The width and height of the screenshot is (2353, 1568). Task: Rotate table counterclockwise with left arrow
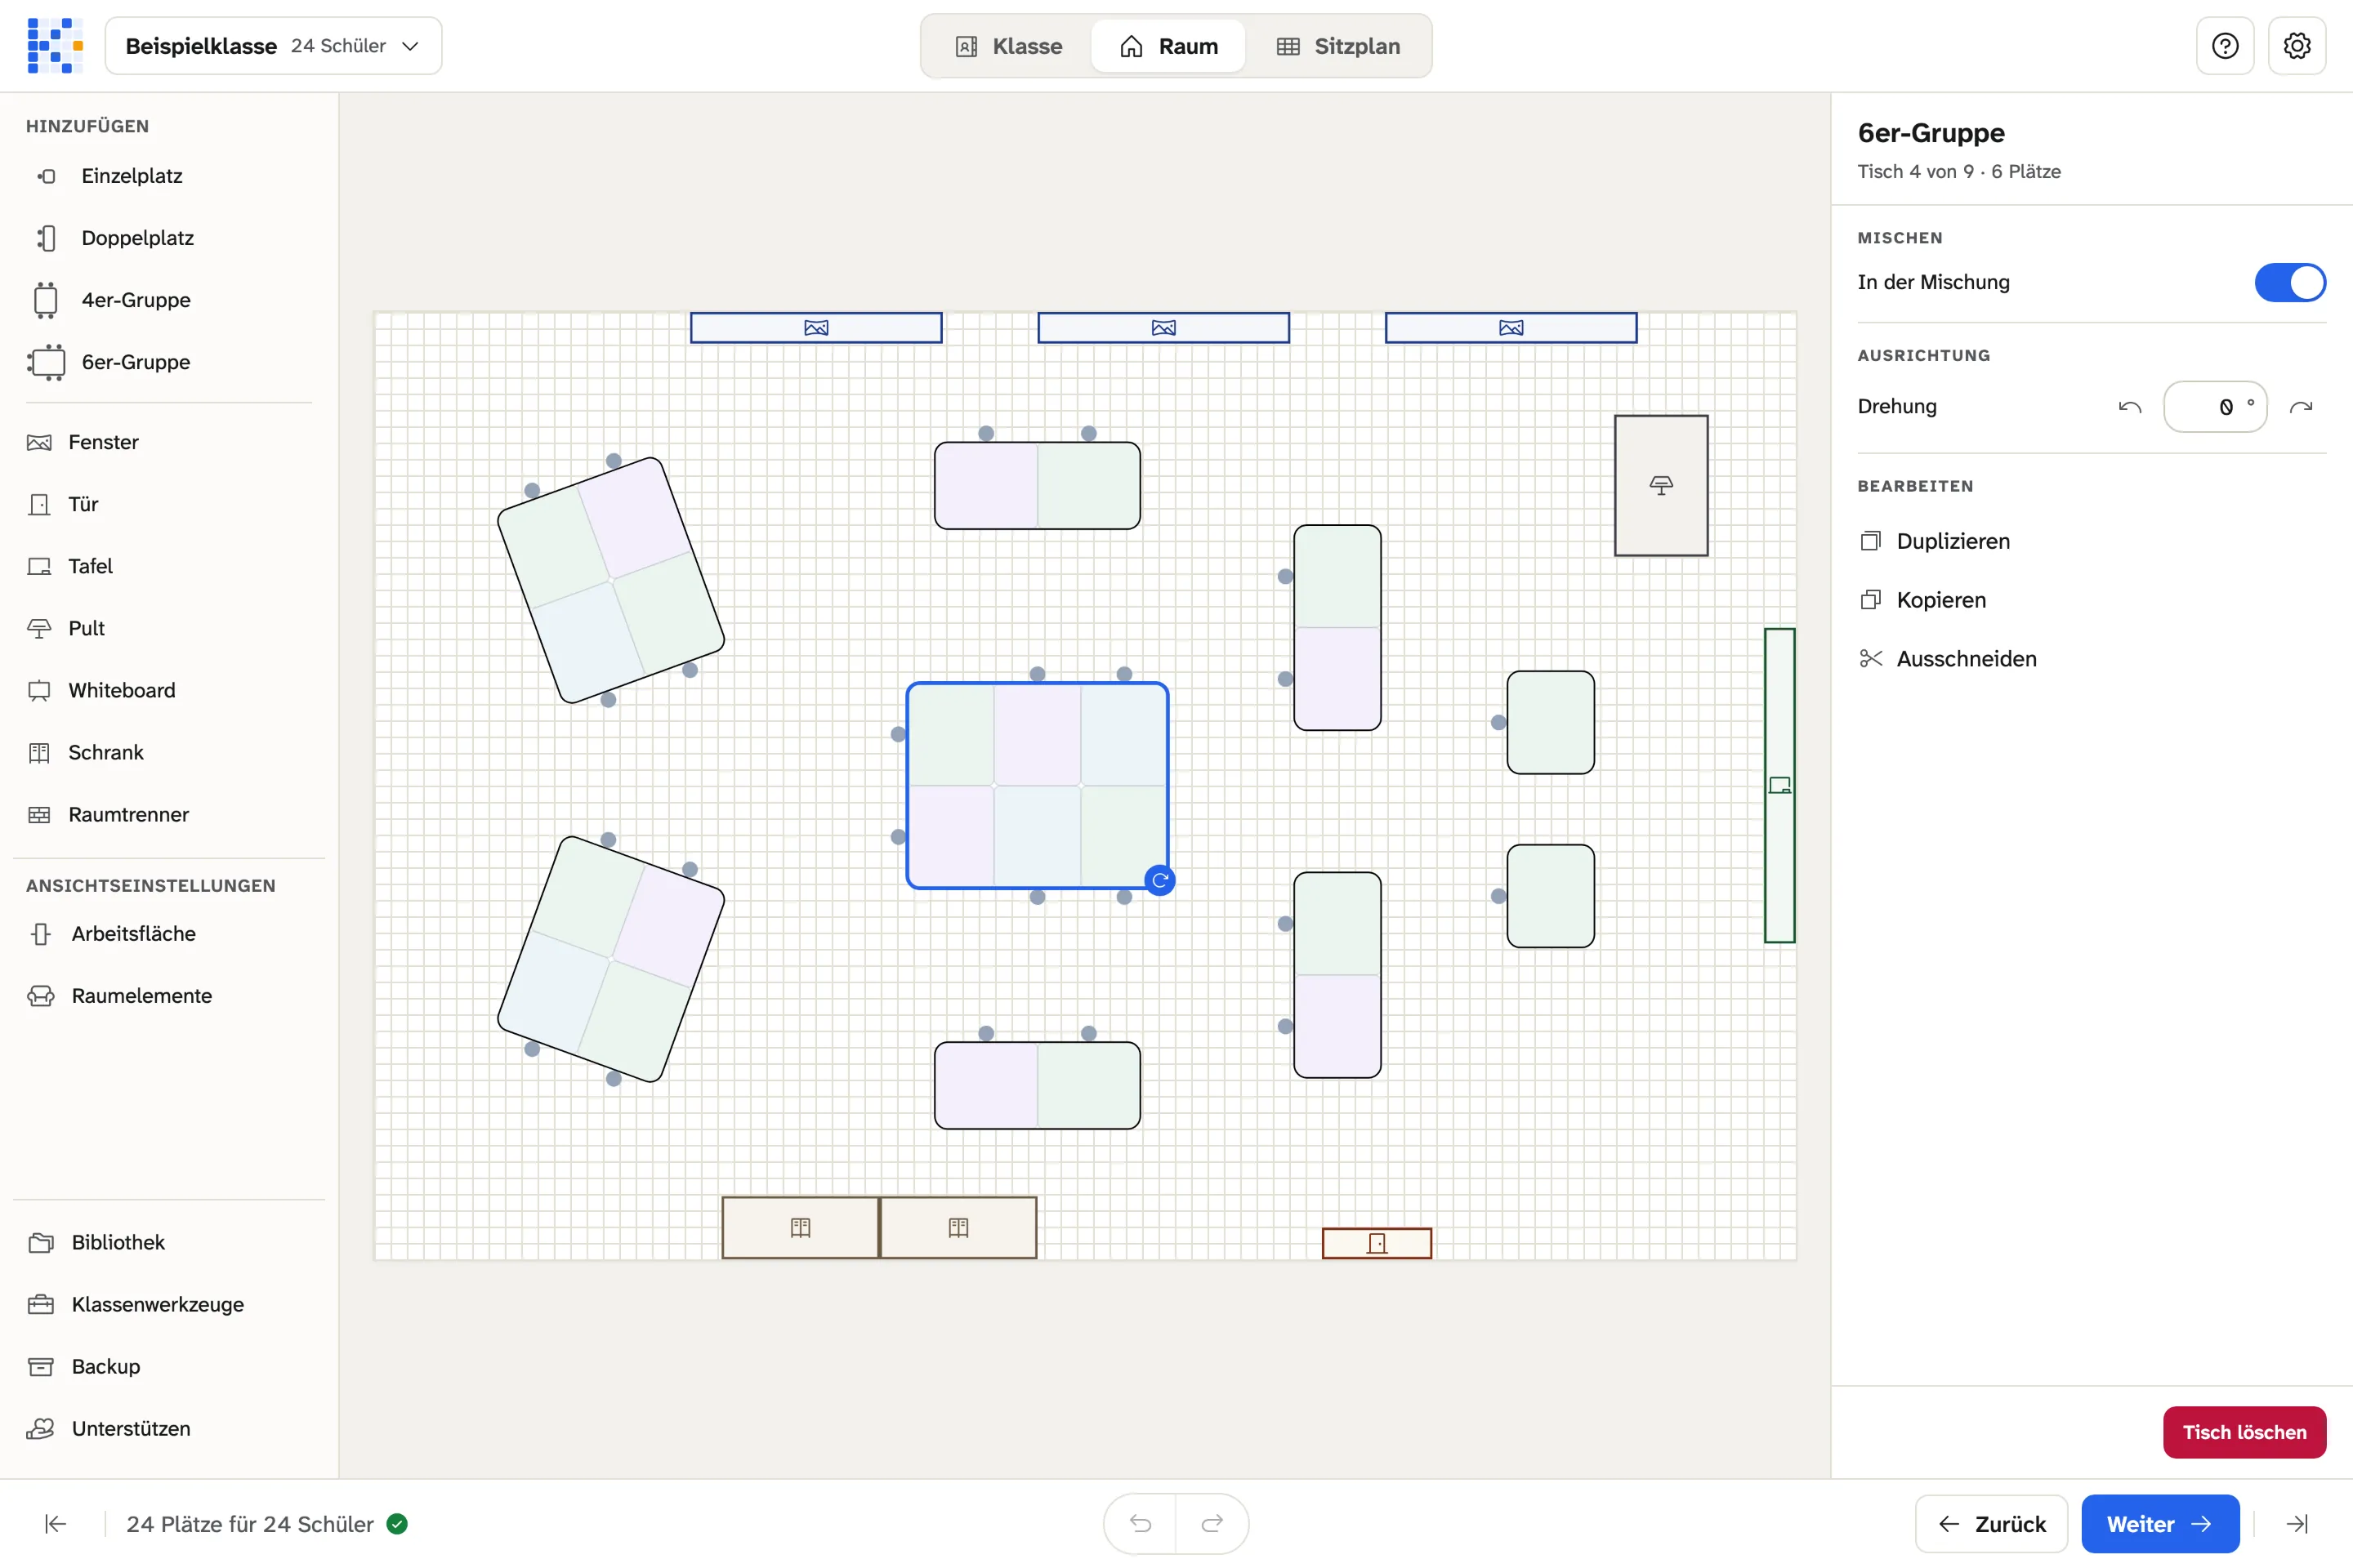click(2130, 407)
